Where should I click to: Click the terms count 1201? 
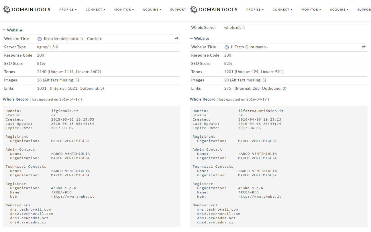(x=229, y=72)
